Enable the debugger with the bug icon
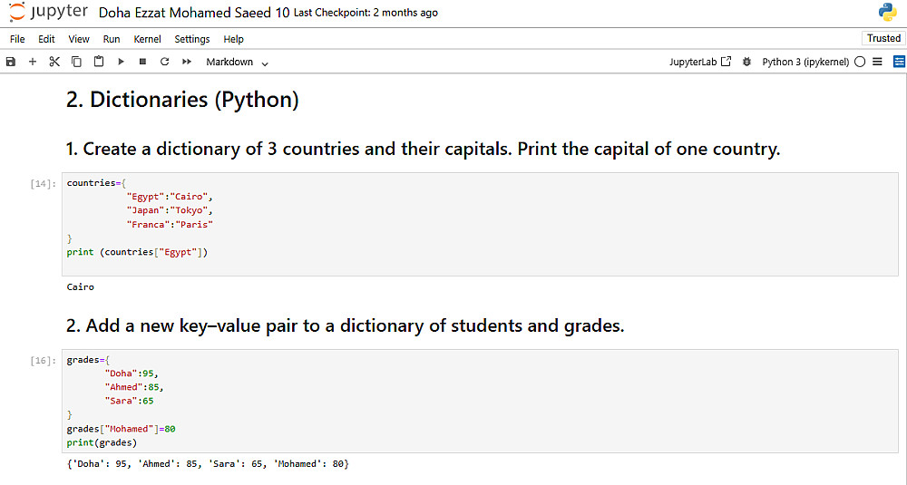This screenshot has width=907, height=485. coord(746,62)
